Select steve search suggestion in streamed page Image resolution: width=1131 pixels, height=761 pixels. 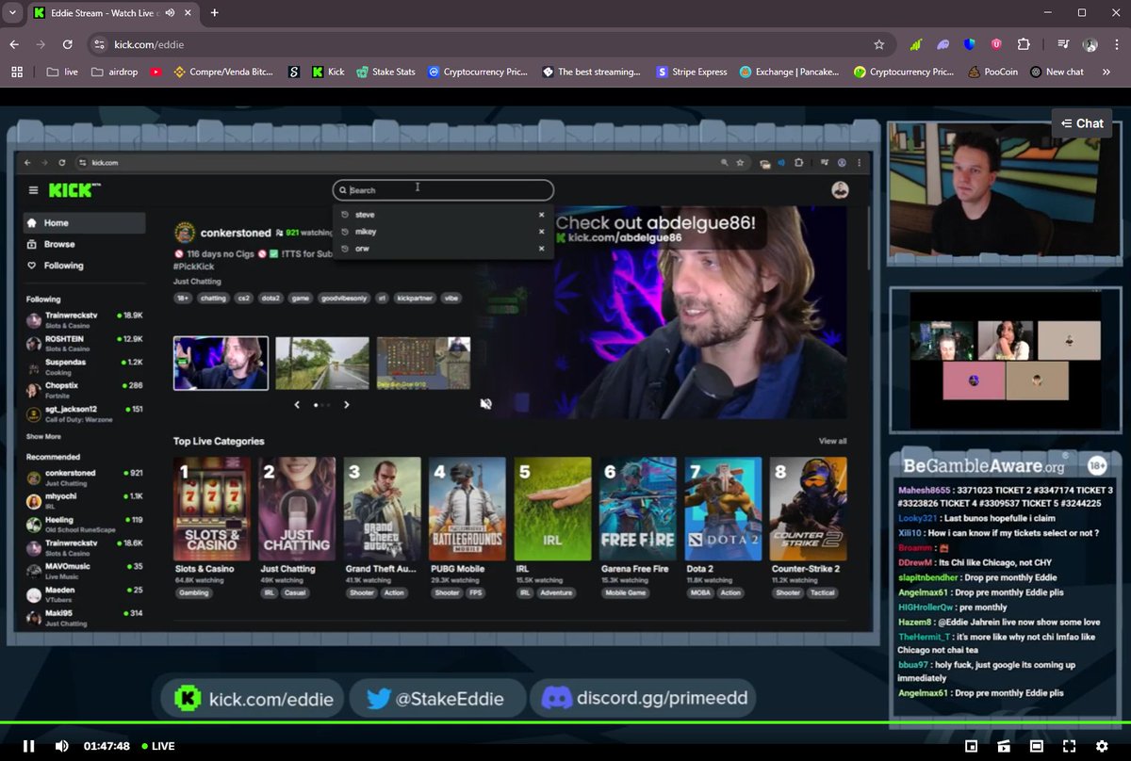coord(443,215)
